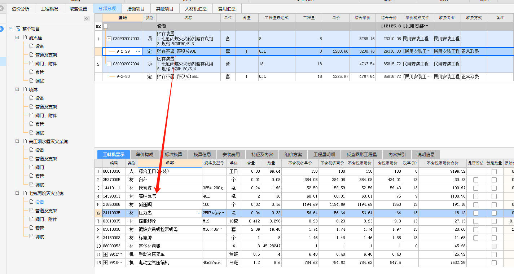Open the 其他项目 tab
This screenshot has width=514, height=274.
165,9
